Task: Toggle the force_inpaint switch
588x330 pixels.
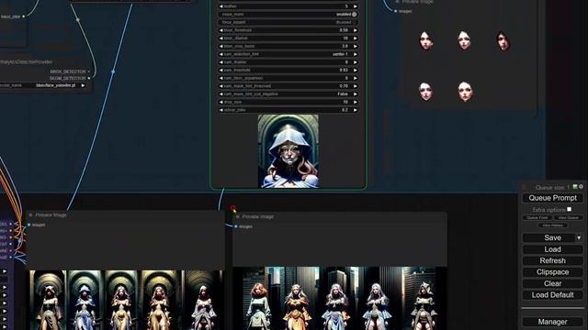Action: pos(288,22)
